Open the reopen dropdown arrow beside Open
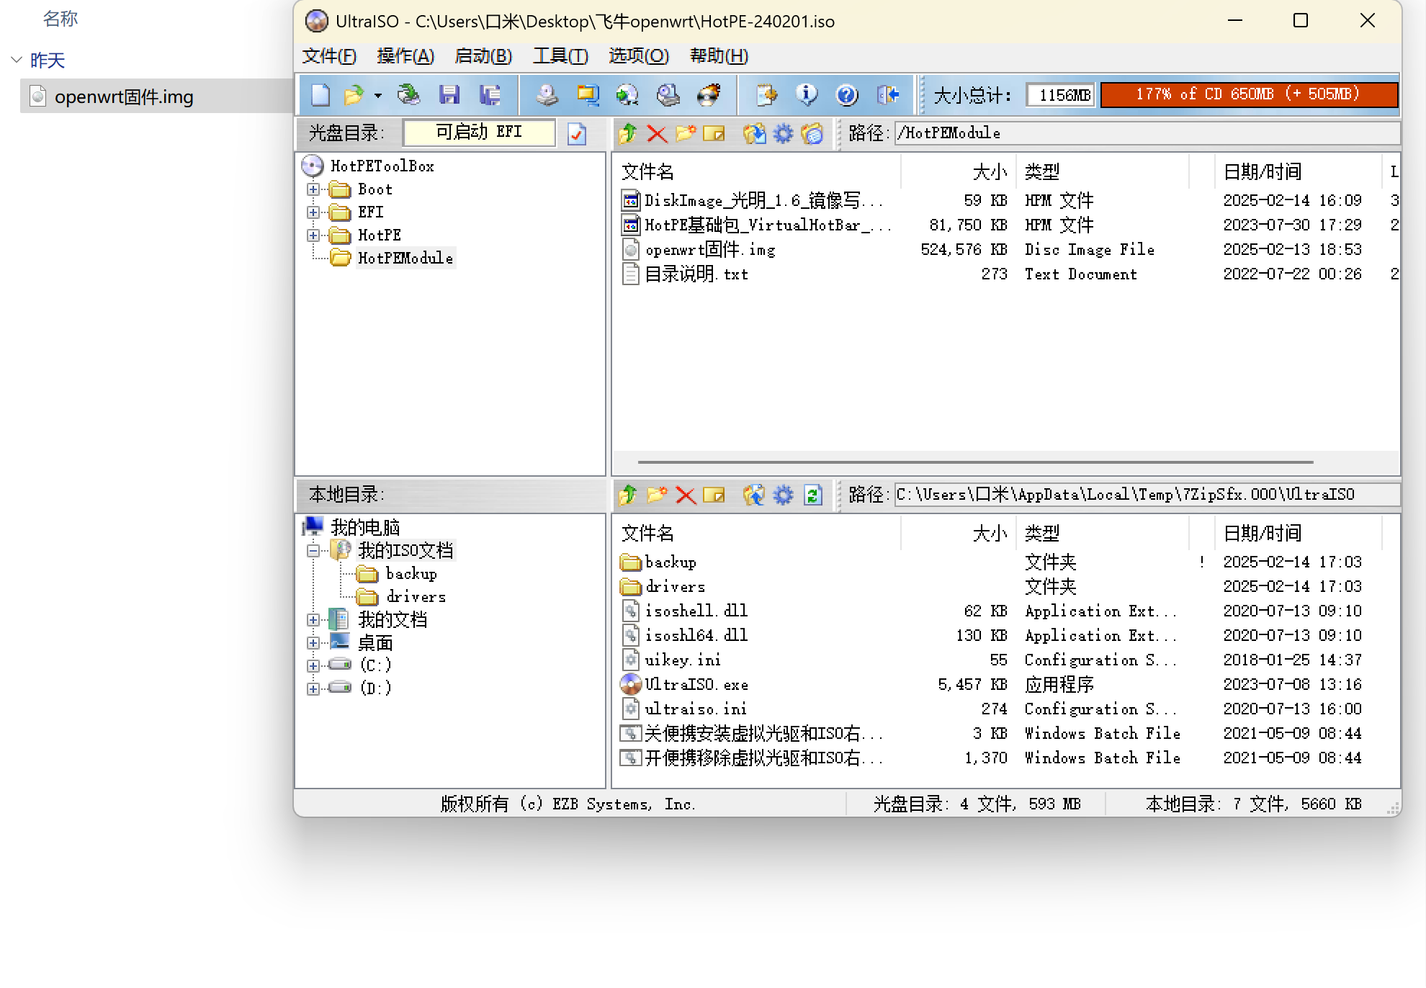This screenshot has height=988, width=1426. (377, 95)
